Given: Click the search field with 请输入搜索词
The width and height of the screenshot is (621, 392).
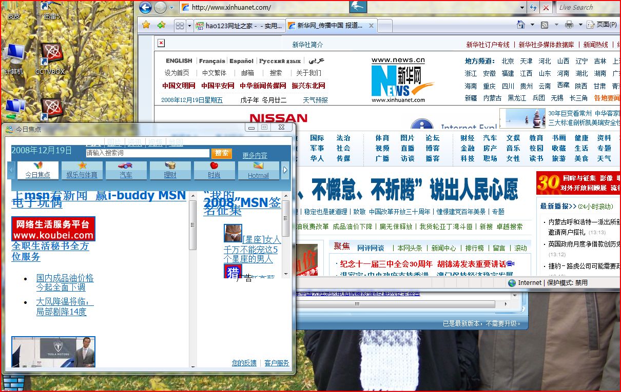Looking at the screenshot, I should [148, 153].
